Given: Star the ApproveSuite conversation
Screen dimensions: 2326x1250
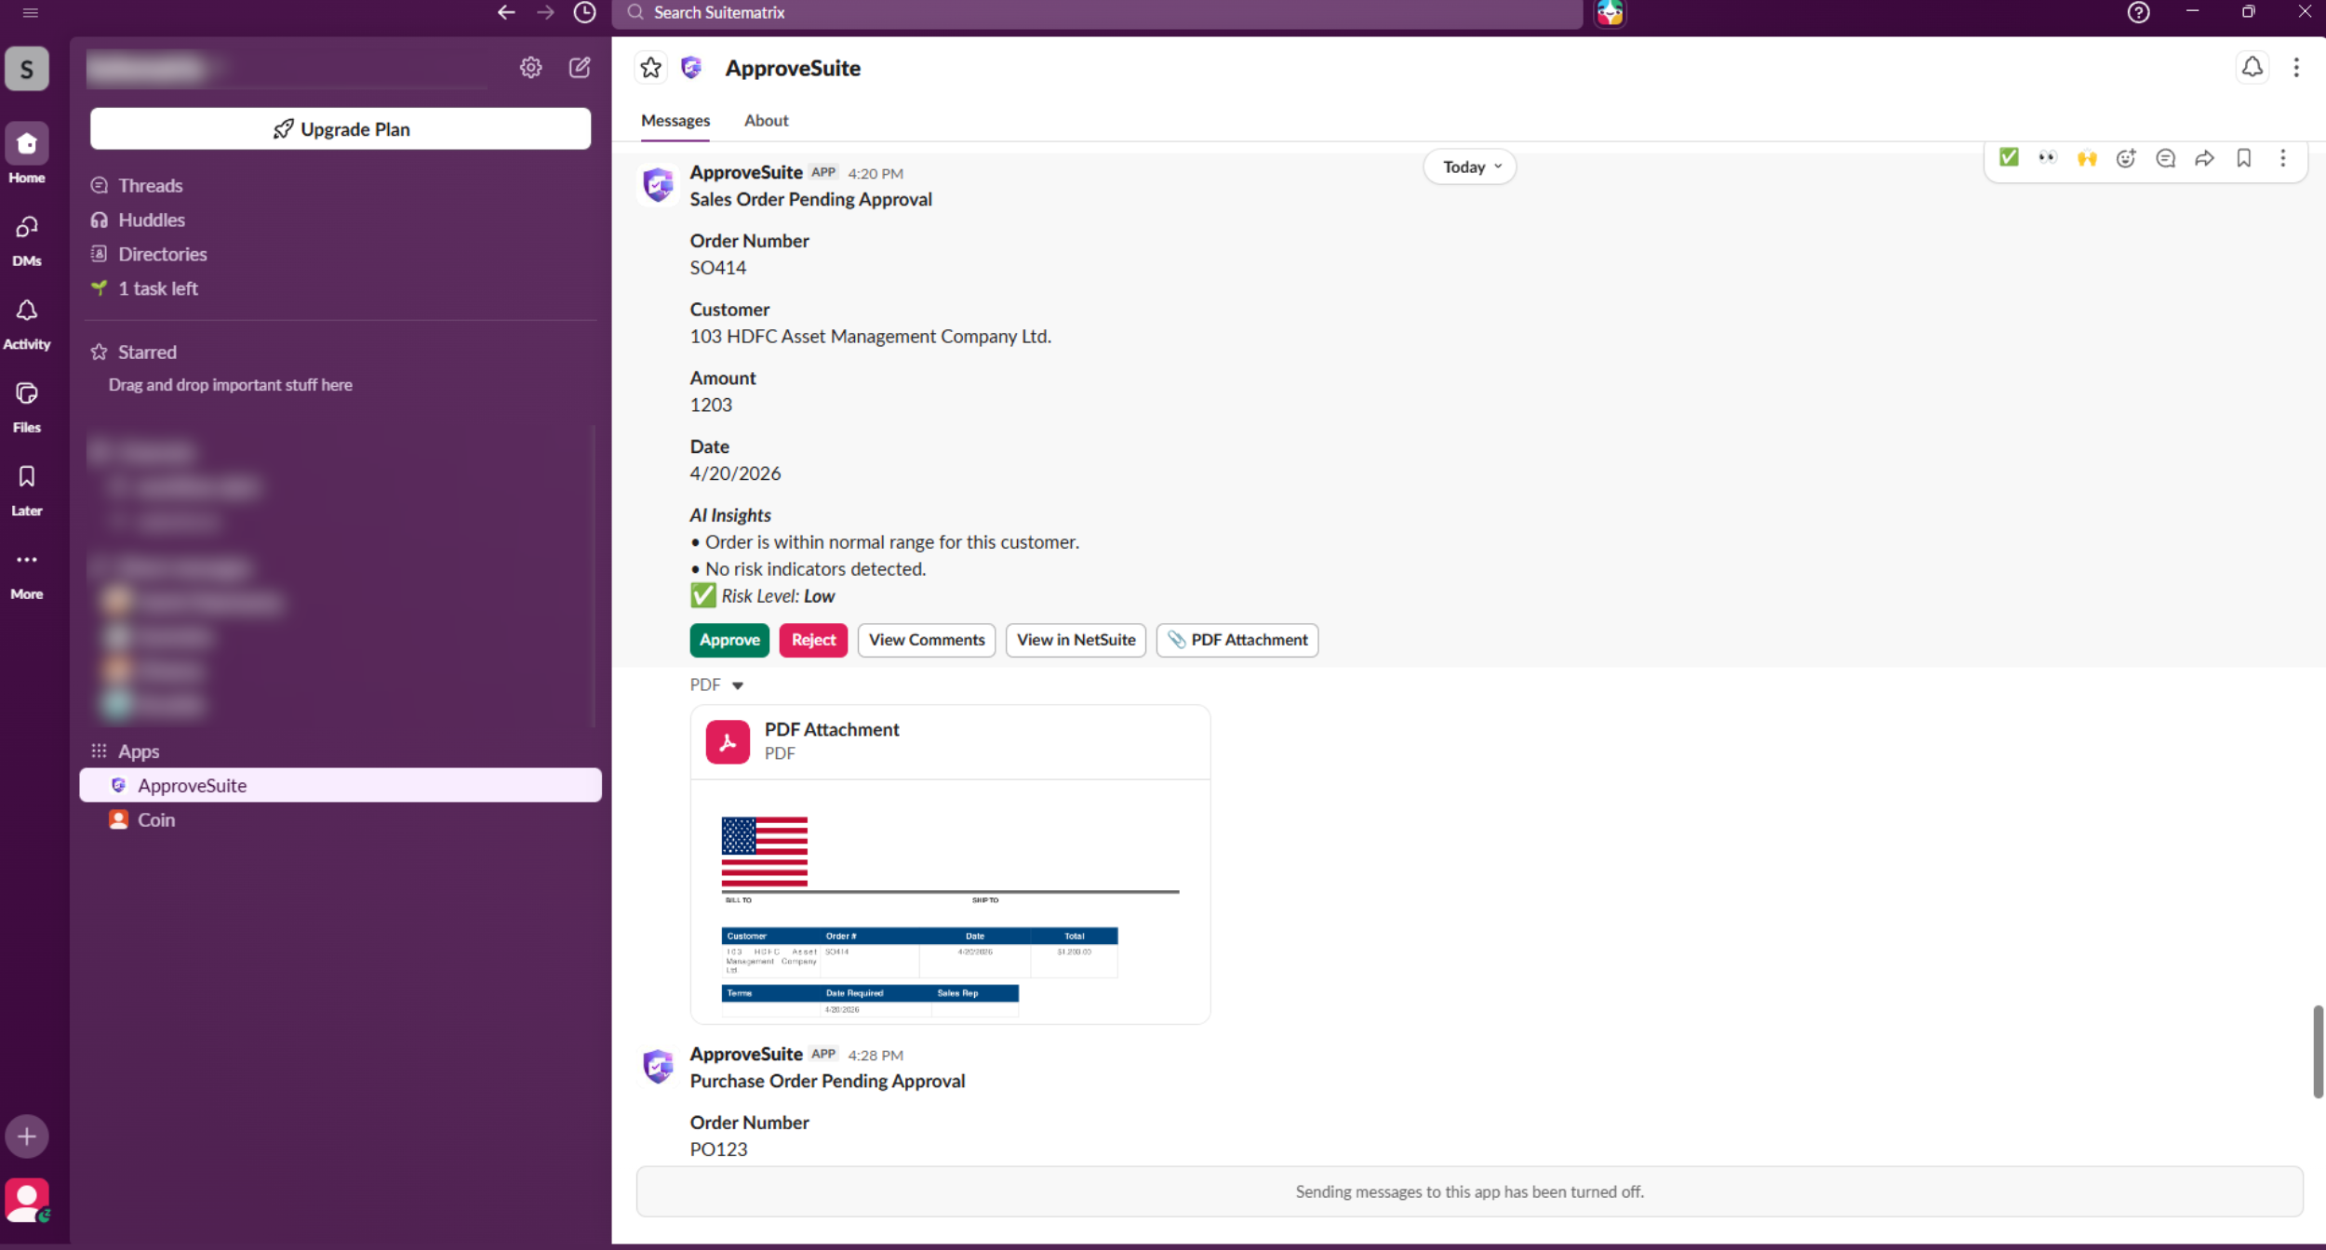Looking at the screenshot, I should point(651,67).
